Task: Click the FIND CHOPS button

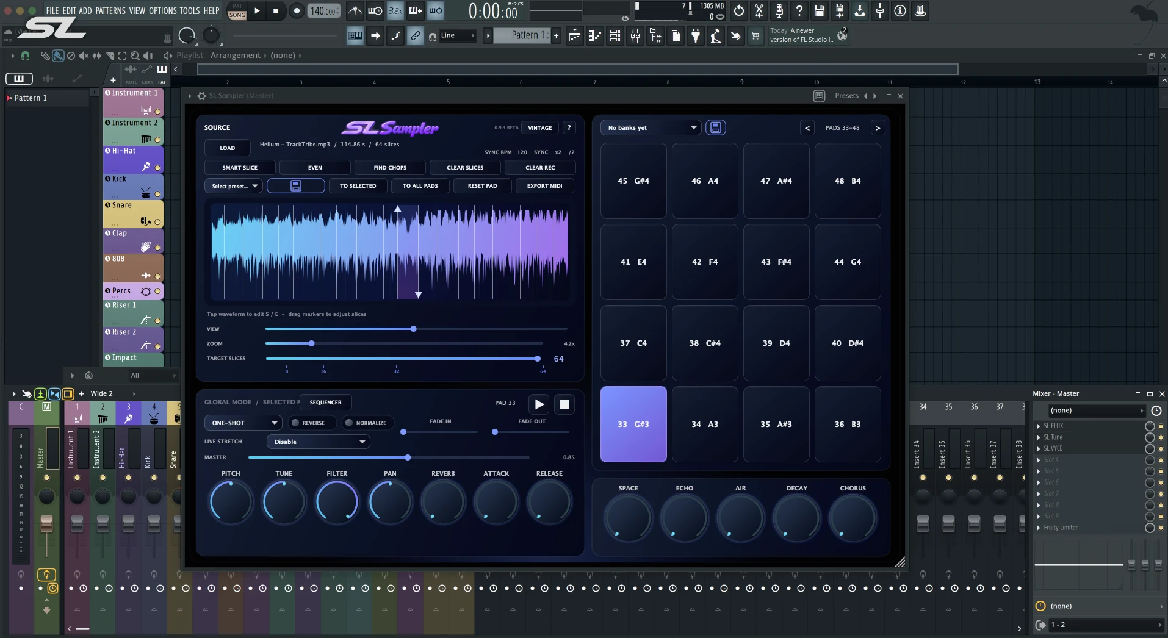Action: [x=390, y=167]
